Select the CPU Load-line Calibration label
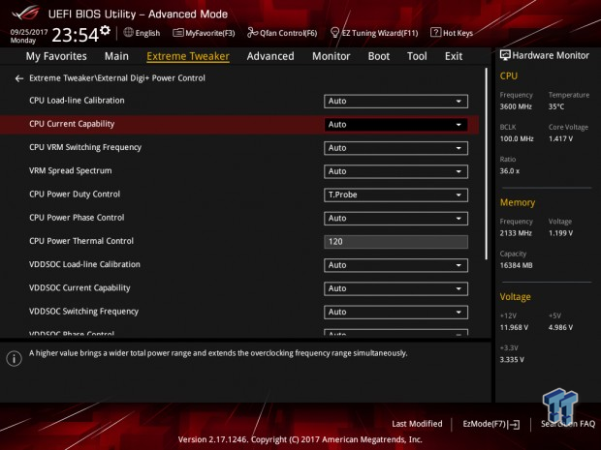 coord(77,101)
